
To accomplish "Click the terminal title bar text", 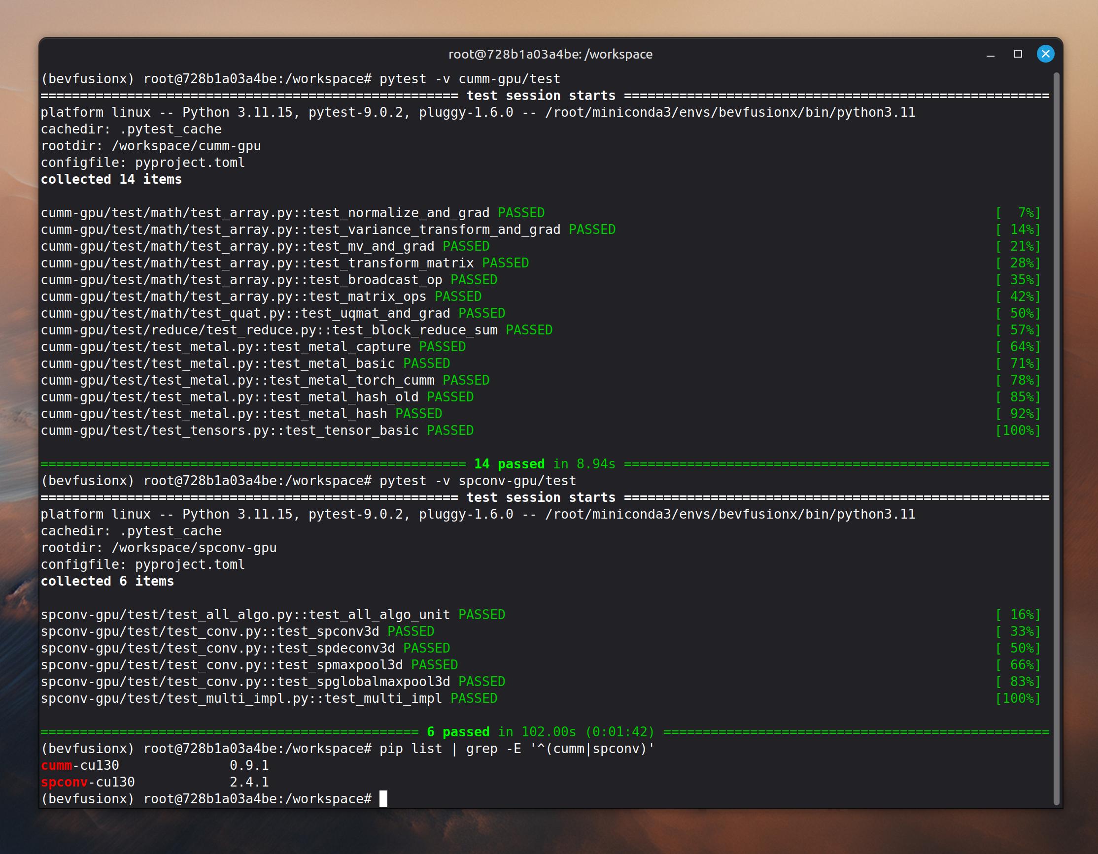I will coord(550,54).
